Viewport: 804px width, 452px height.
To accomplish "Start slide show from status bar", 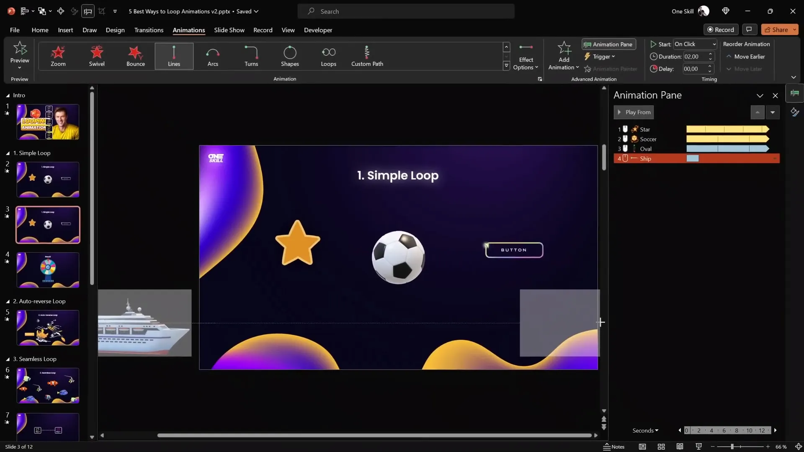I will click(x=698, y=447).
